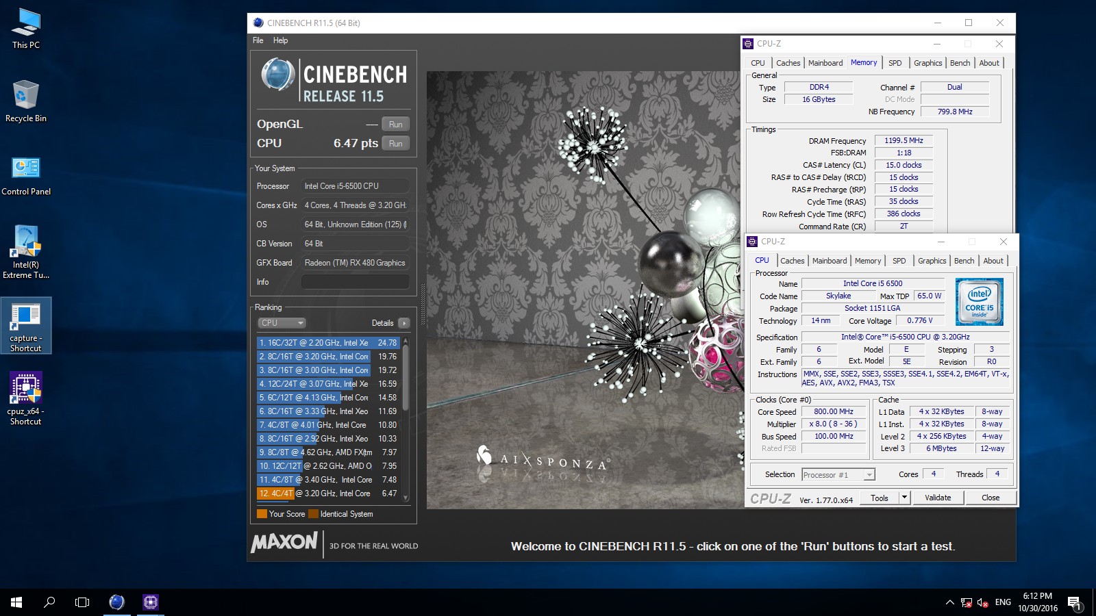This screenshot has height=616, width=1096.
Task: Click the Cinebench title bar sphere icon
Action: (258, 23)
